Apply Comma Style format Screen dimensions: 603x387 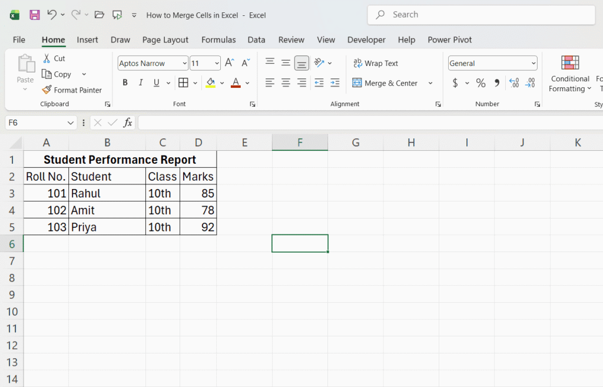click(x=497, y=82)
